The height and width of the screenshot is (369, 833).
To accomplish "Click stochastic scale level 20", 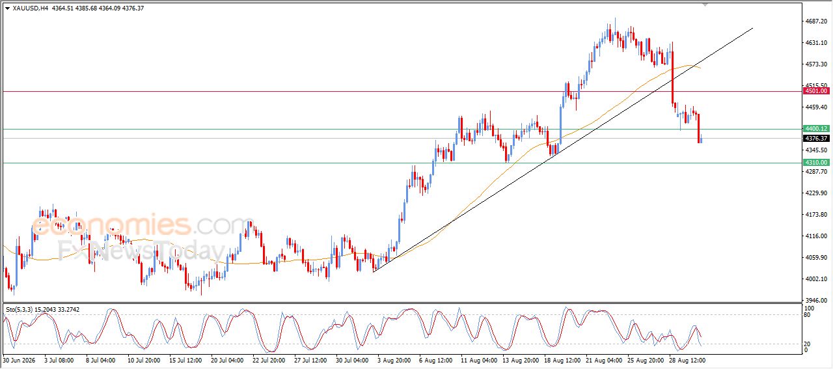I will tap(808, 344).
